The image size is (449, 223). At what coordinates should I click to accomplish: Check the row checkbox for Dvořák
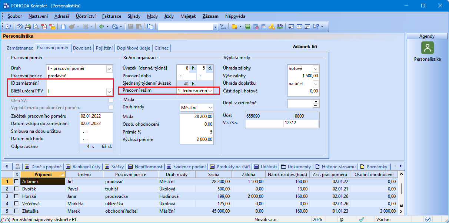point(16,189)
